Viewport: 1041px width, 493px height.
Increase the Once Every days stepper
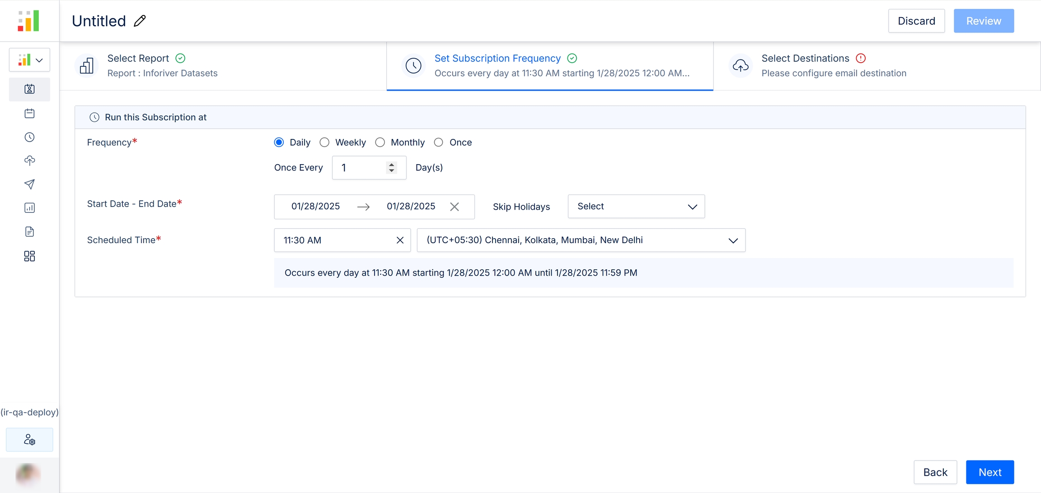click(x=391, y=165)
